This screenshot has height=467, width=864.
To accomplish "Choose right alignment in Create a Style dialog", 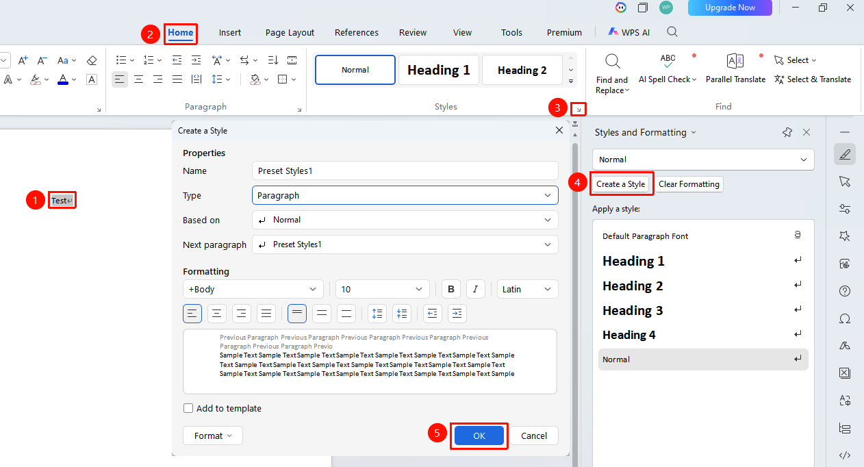I will click(242, 314).
